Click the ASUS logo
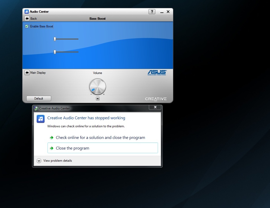The width and height of the screenshot is (270, 208). [x=157, y=72]
